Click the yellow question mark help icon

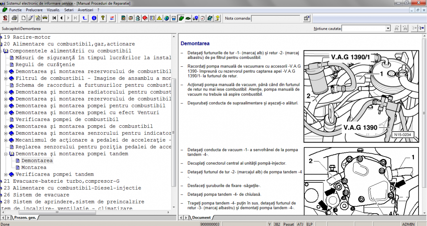[103, 18]
